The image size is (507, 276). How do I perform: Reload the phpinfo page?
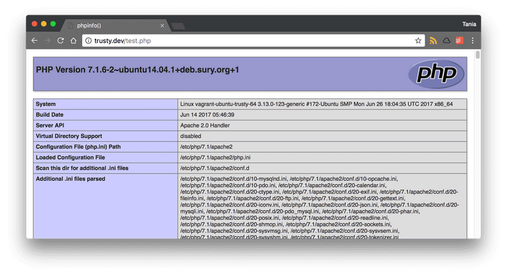coord(60,41)
